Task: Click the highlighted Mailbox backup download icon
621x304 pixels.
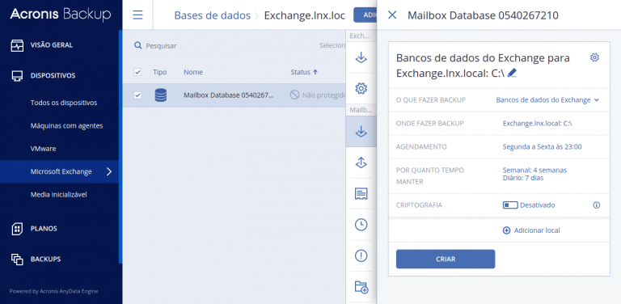Action: pos(361,132)
